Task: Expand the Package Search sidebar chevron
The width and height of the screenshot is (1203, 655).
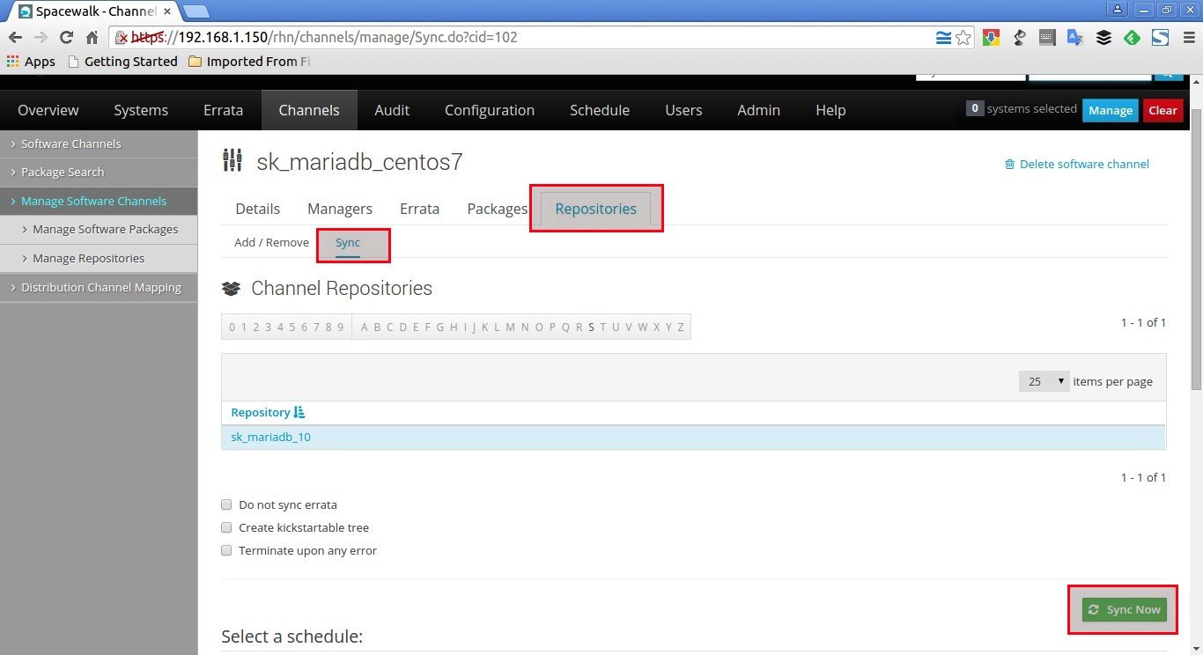Action: pyautogui.click(x=12, y=172)
